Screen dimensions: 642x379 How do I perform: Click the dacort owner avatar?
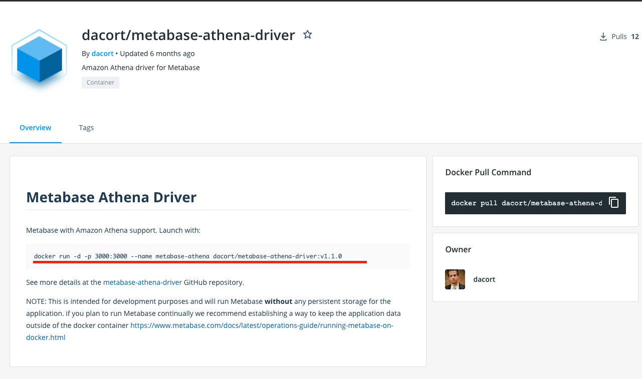click(x=455, y=279)
